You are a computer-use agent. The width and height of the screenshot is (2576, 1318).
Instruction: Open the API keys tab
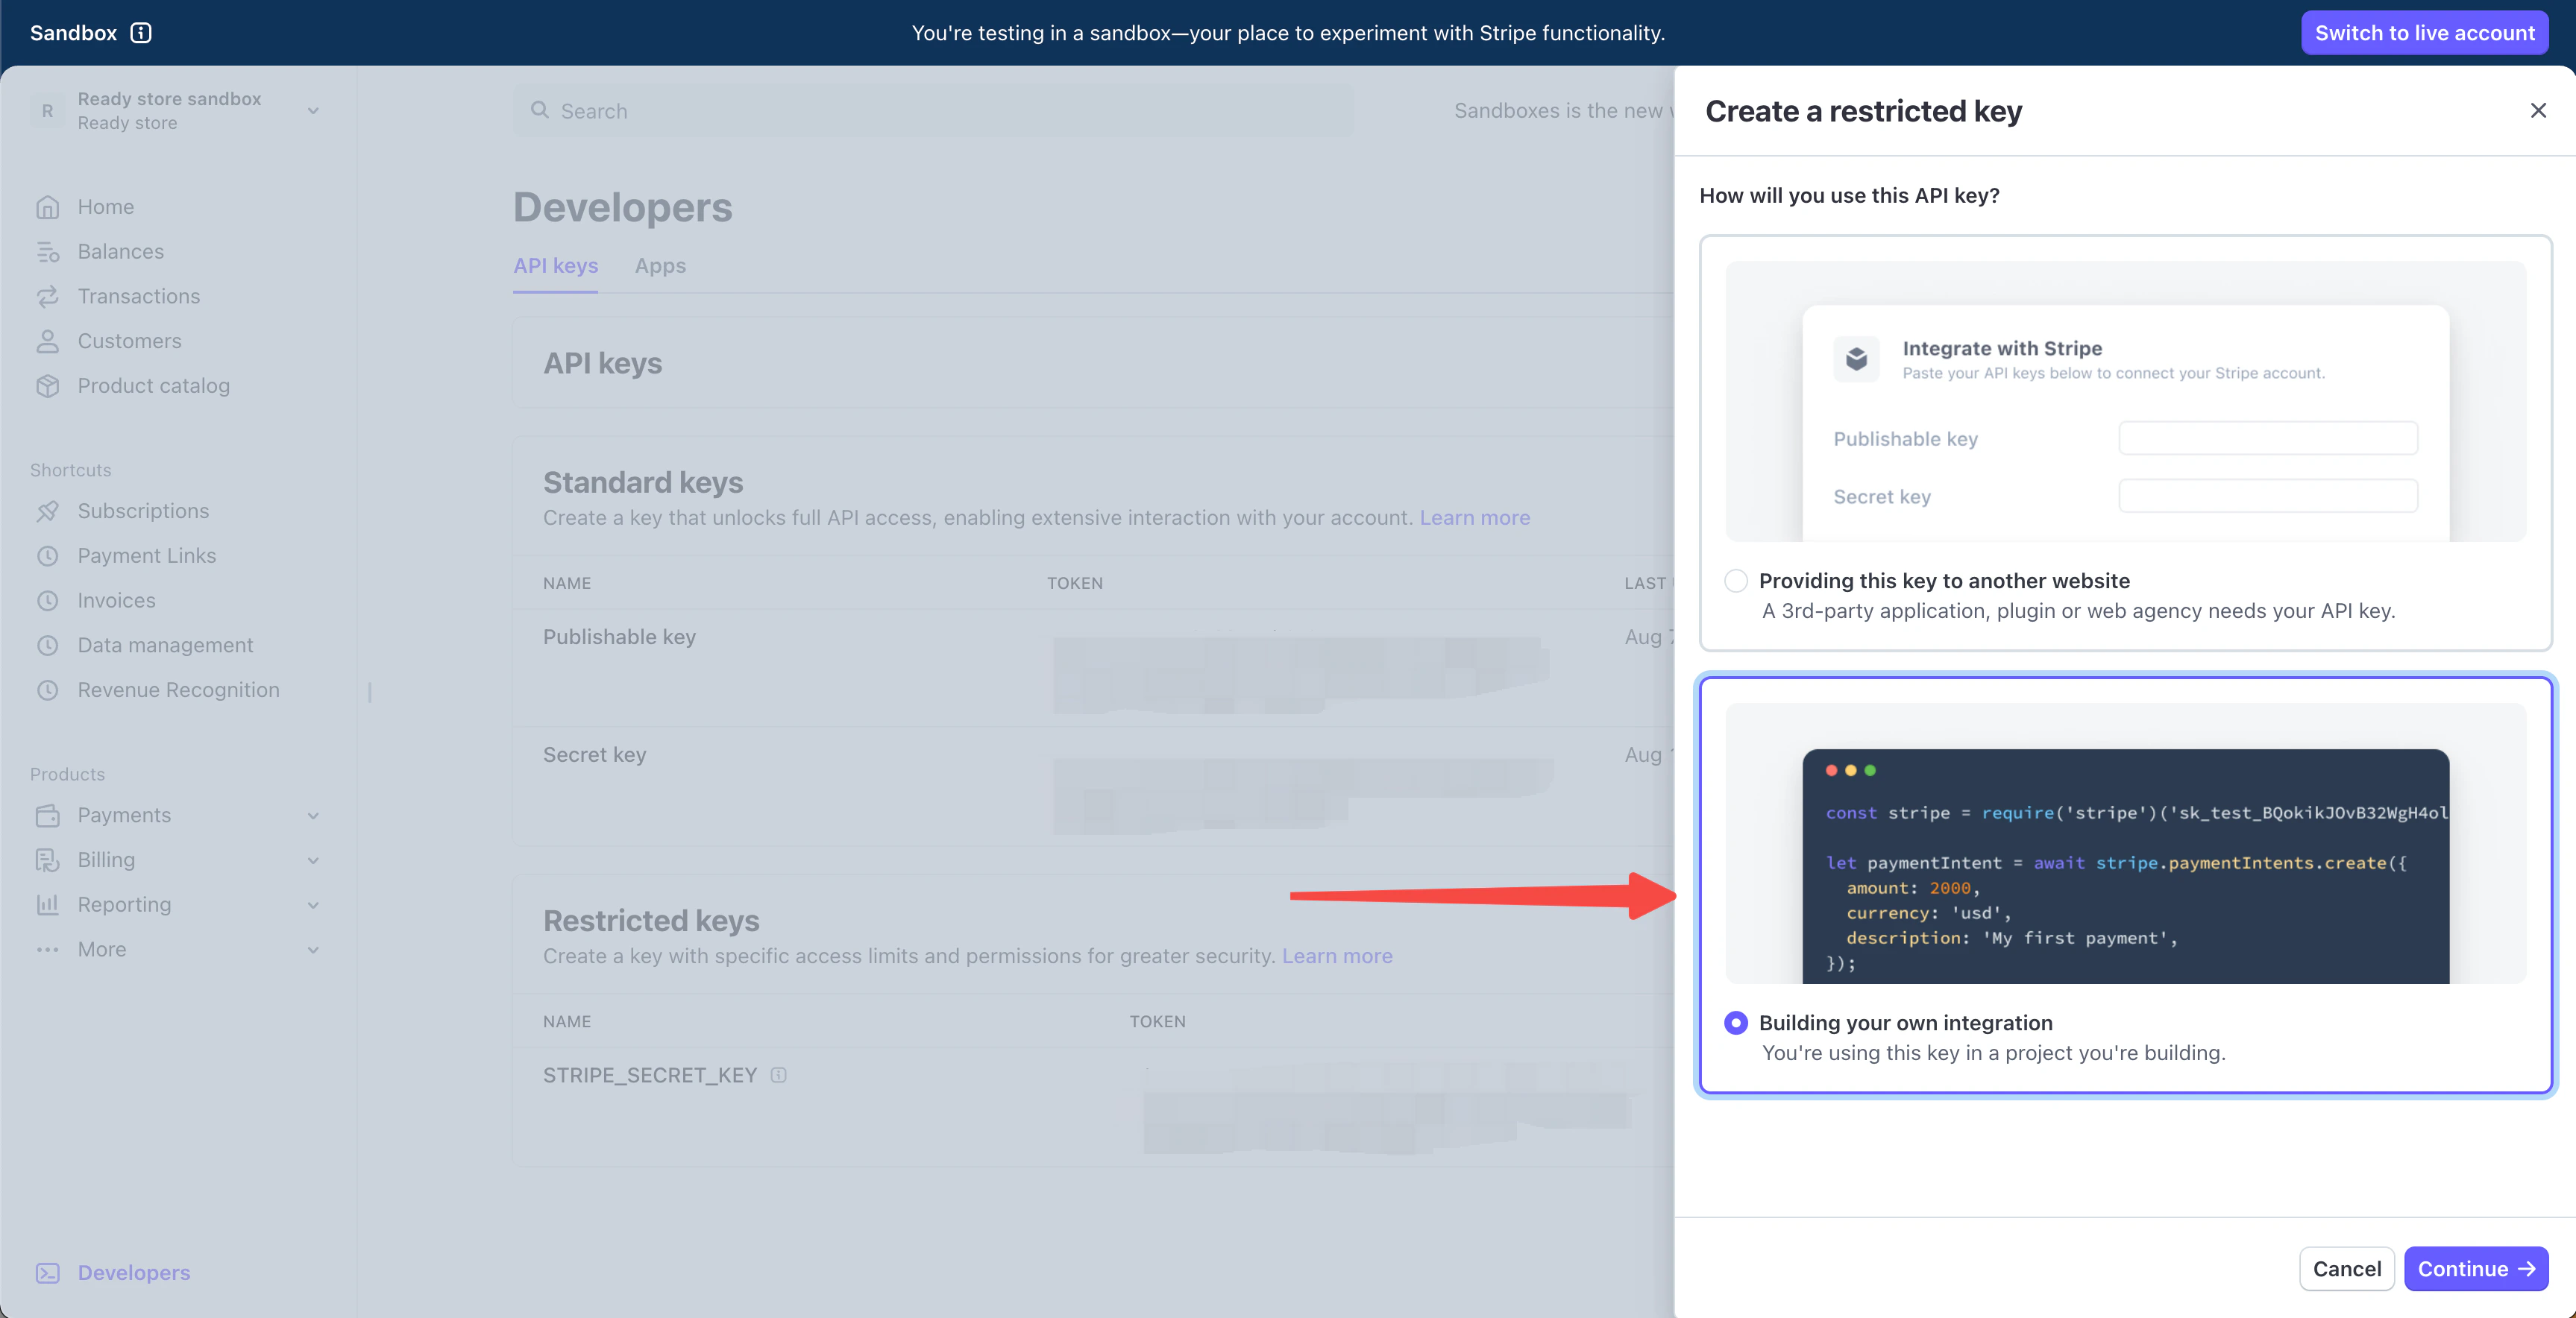(x=555, y=266)
